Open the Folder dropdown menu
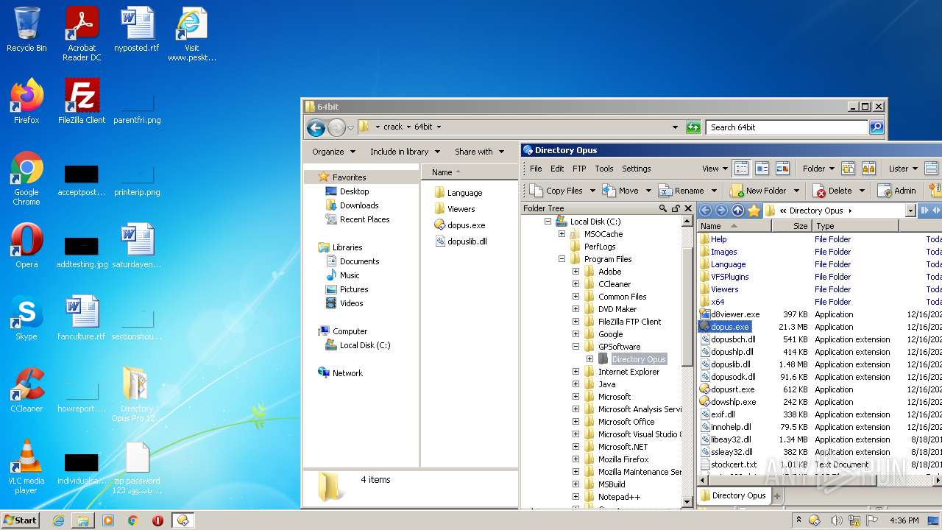This screenshot has width=942, height=530. (818, 169)
